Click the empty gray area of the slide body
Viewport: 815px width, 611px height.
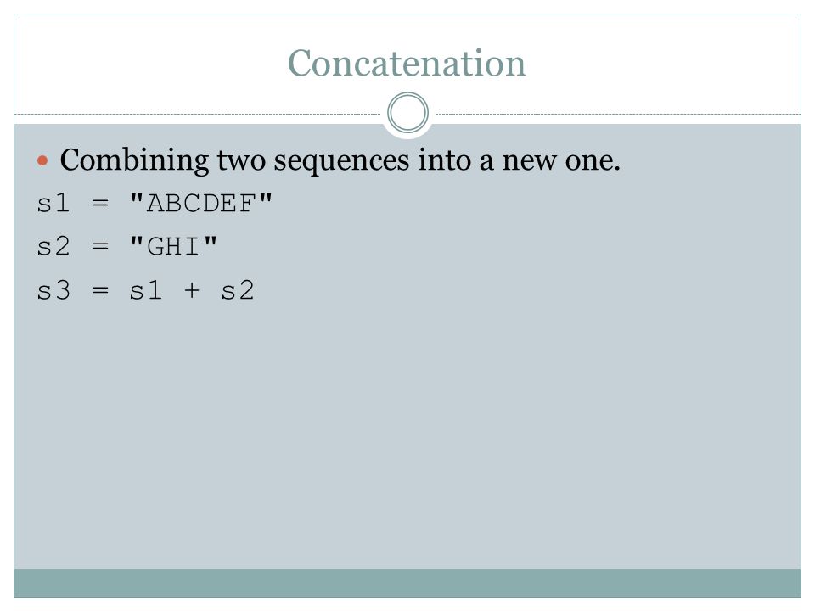pyautogui.click(x=407, y=436)
